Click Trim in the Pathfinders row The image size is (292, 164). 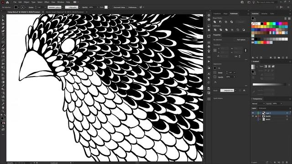(x=221, y=30)
